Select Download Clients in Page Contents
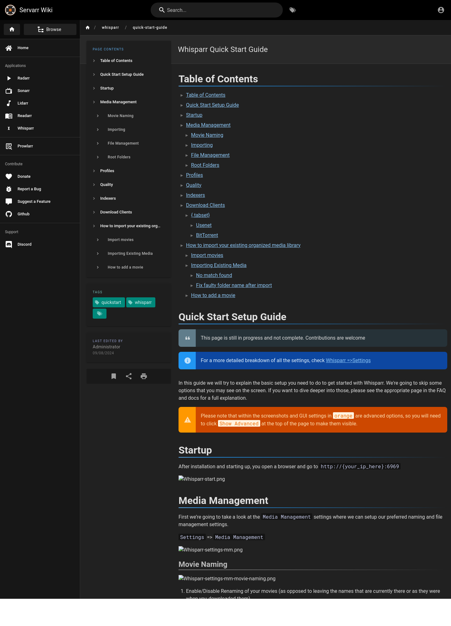This screenshot has height=626, width=451. tap(129, 212)
